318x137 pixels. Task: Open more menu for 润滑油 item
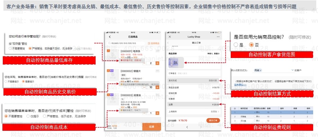tap(157, 95)
